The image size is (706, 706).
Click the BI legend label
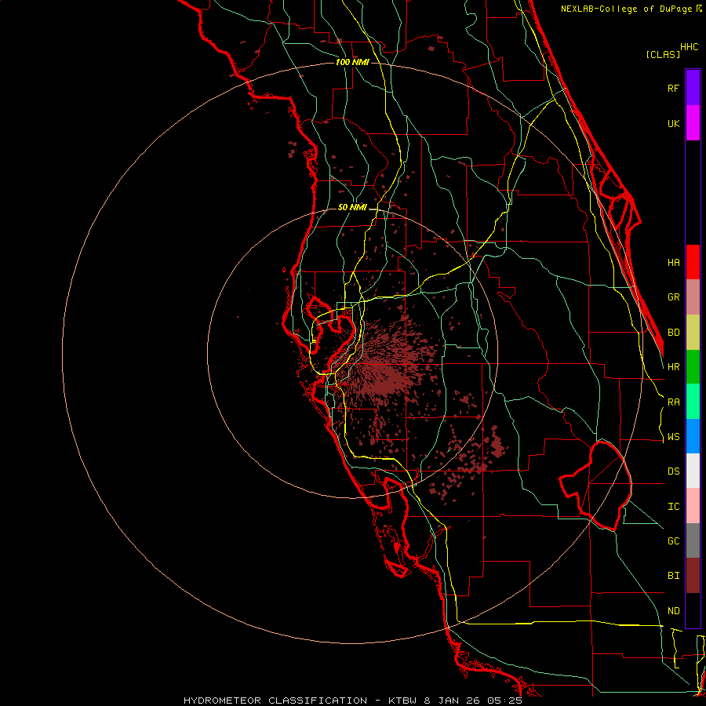673,576
